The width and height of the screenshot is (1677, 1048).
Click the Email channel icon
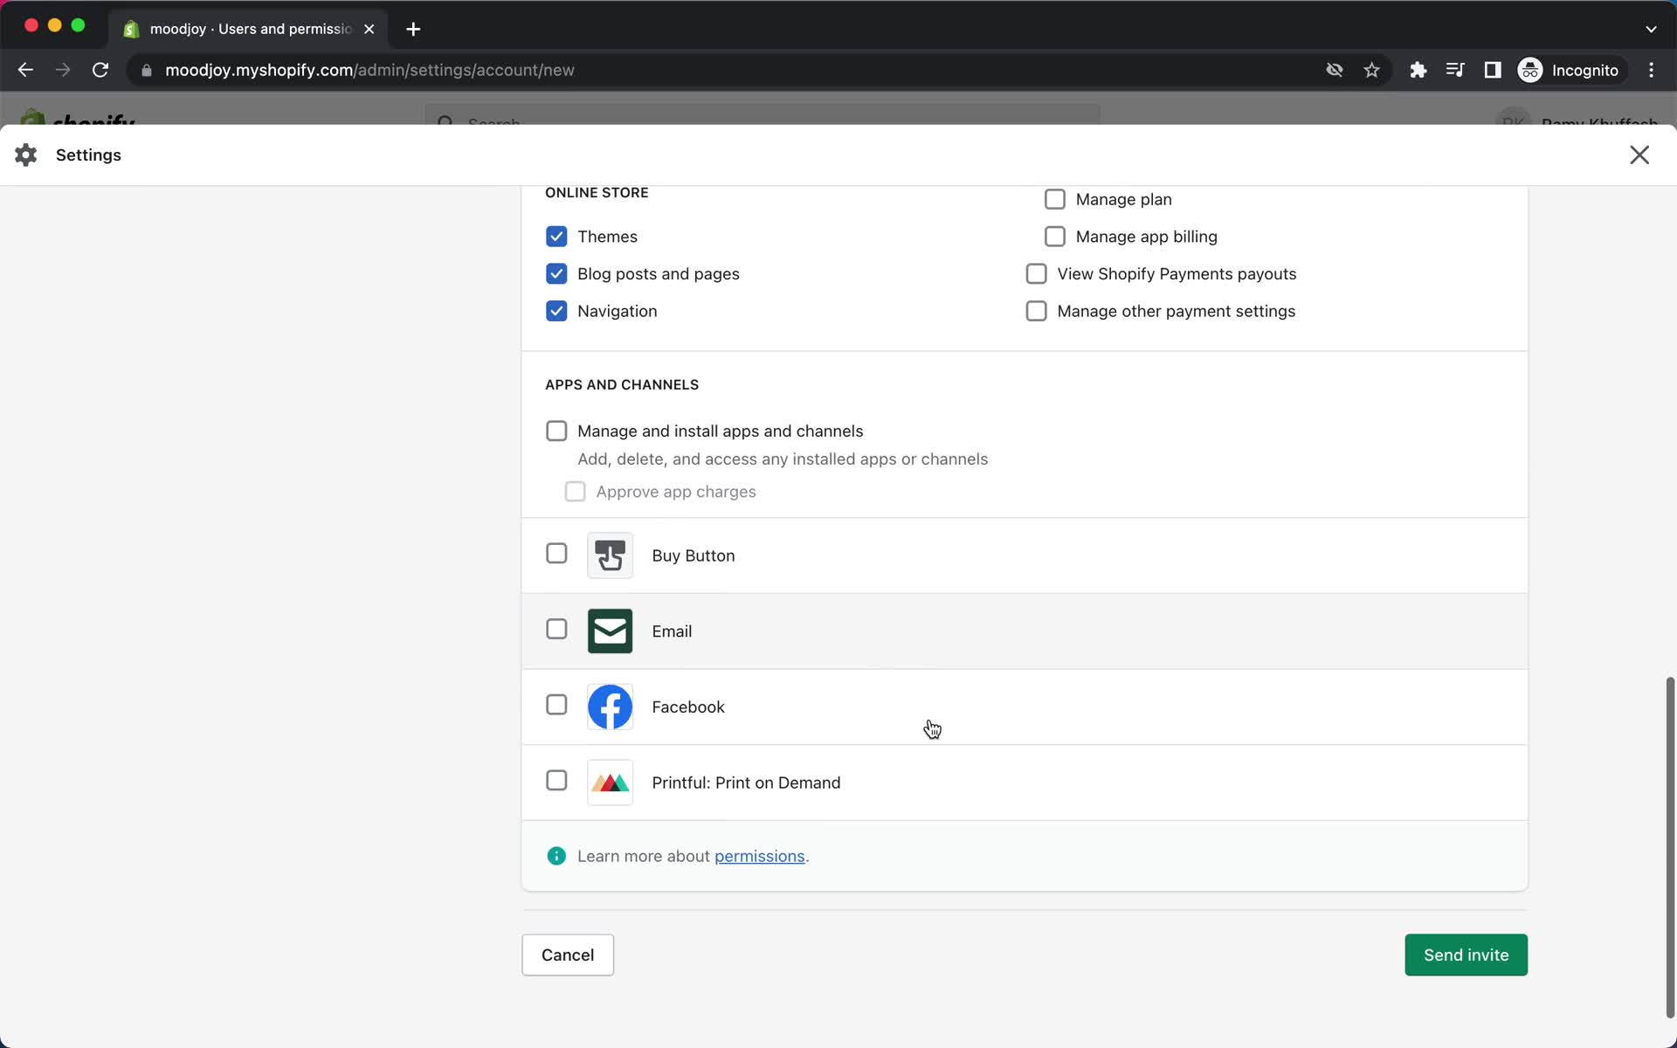[x=611, y=631]
